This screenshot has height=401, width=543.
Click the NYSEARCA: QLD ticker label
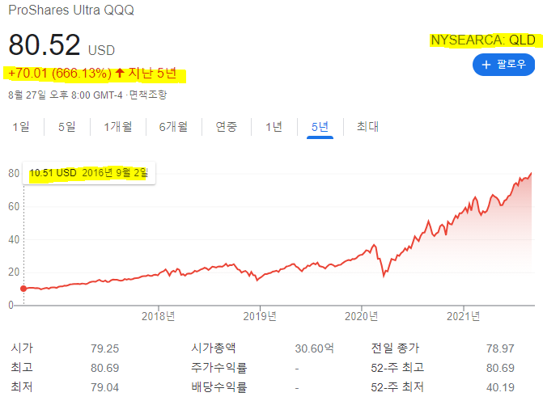pyautogui.click(x=483, y=40)
